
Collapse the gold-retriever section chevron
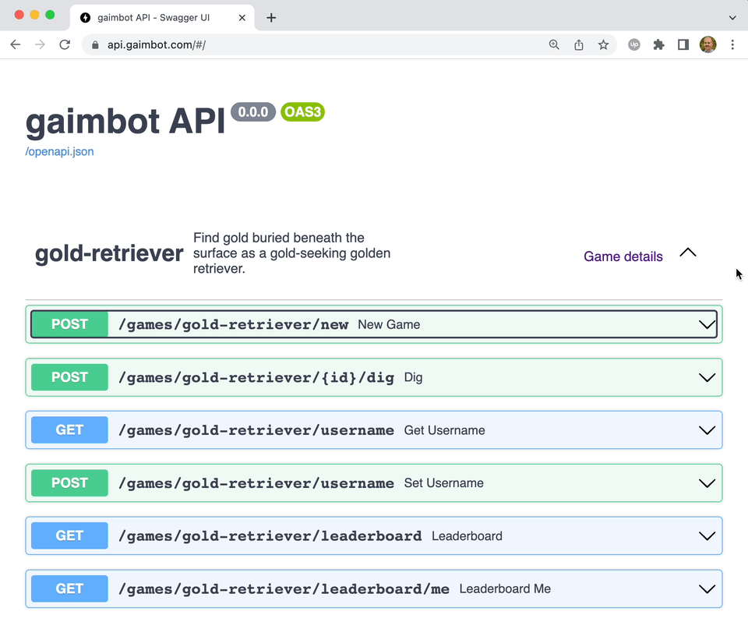coord(688,253)
